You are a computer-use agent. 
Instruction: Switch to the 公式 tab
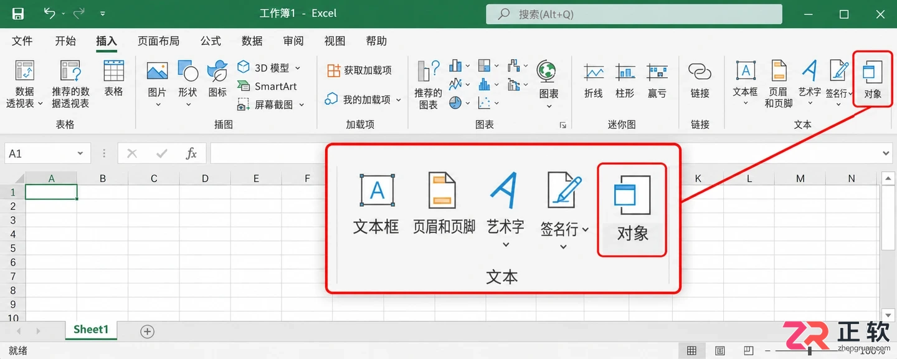point(211,41)
